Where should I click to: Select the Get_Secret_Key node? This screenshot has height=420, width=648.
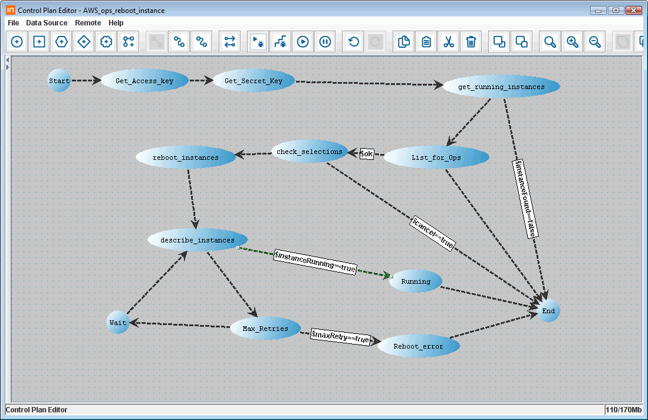pyautogui.click(x=254, y=81)
